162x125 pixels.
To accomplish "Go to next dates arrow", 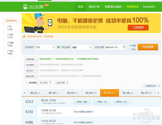I will pos(158,93).
